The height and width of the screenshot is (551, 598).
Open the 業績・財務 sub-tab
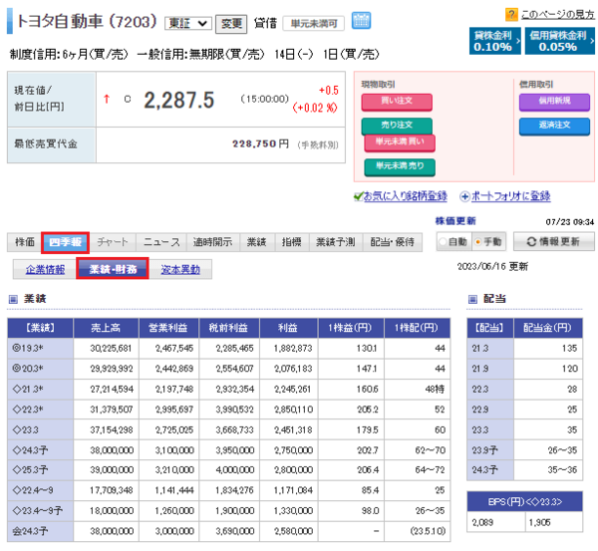(x=113, y=268)
